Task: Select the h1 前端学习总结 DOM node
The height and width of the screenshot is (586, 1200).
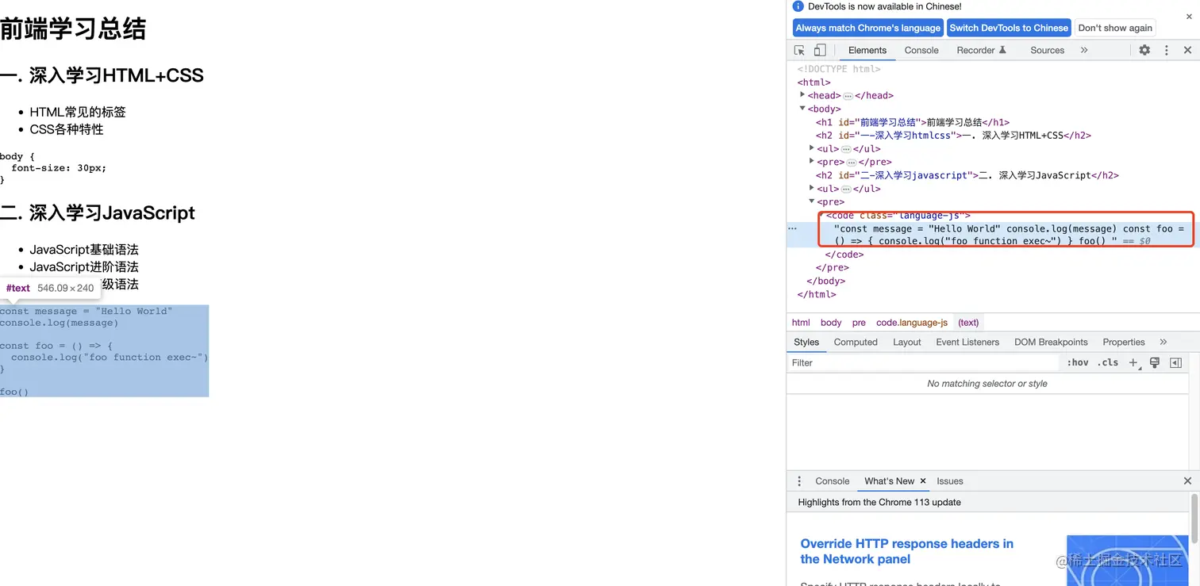Action: point(913,122)
